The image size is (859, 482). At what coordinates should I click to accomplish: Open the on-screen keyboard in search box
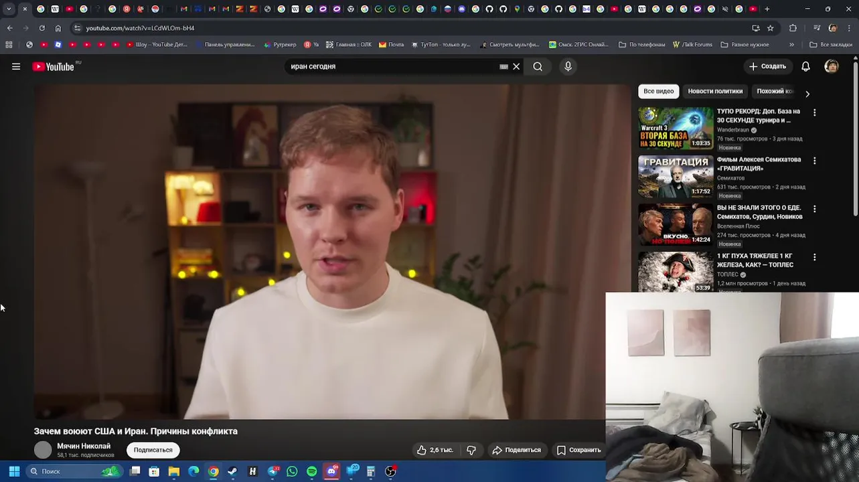(x=503, y=67)
